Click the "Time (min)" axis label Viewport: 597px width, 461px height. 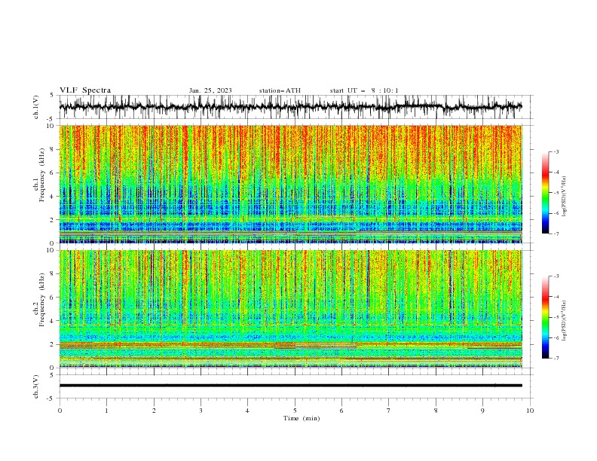[x=302, y=418]
